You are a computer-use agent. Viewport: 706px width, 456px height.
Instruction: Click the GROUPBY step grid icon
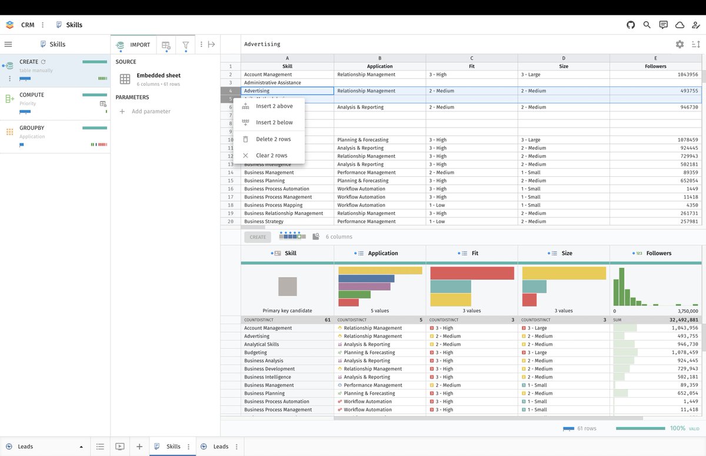pyautogui.click(x=9, y=132)
